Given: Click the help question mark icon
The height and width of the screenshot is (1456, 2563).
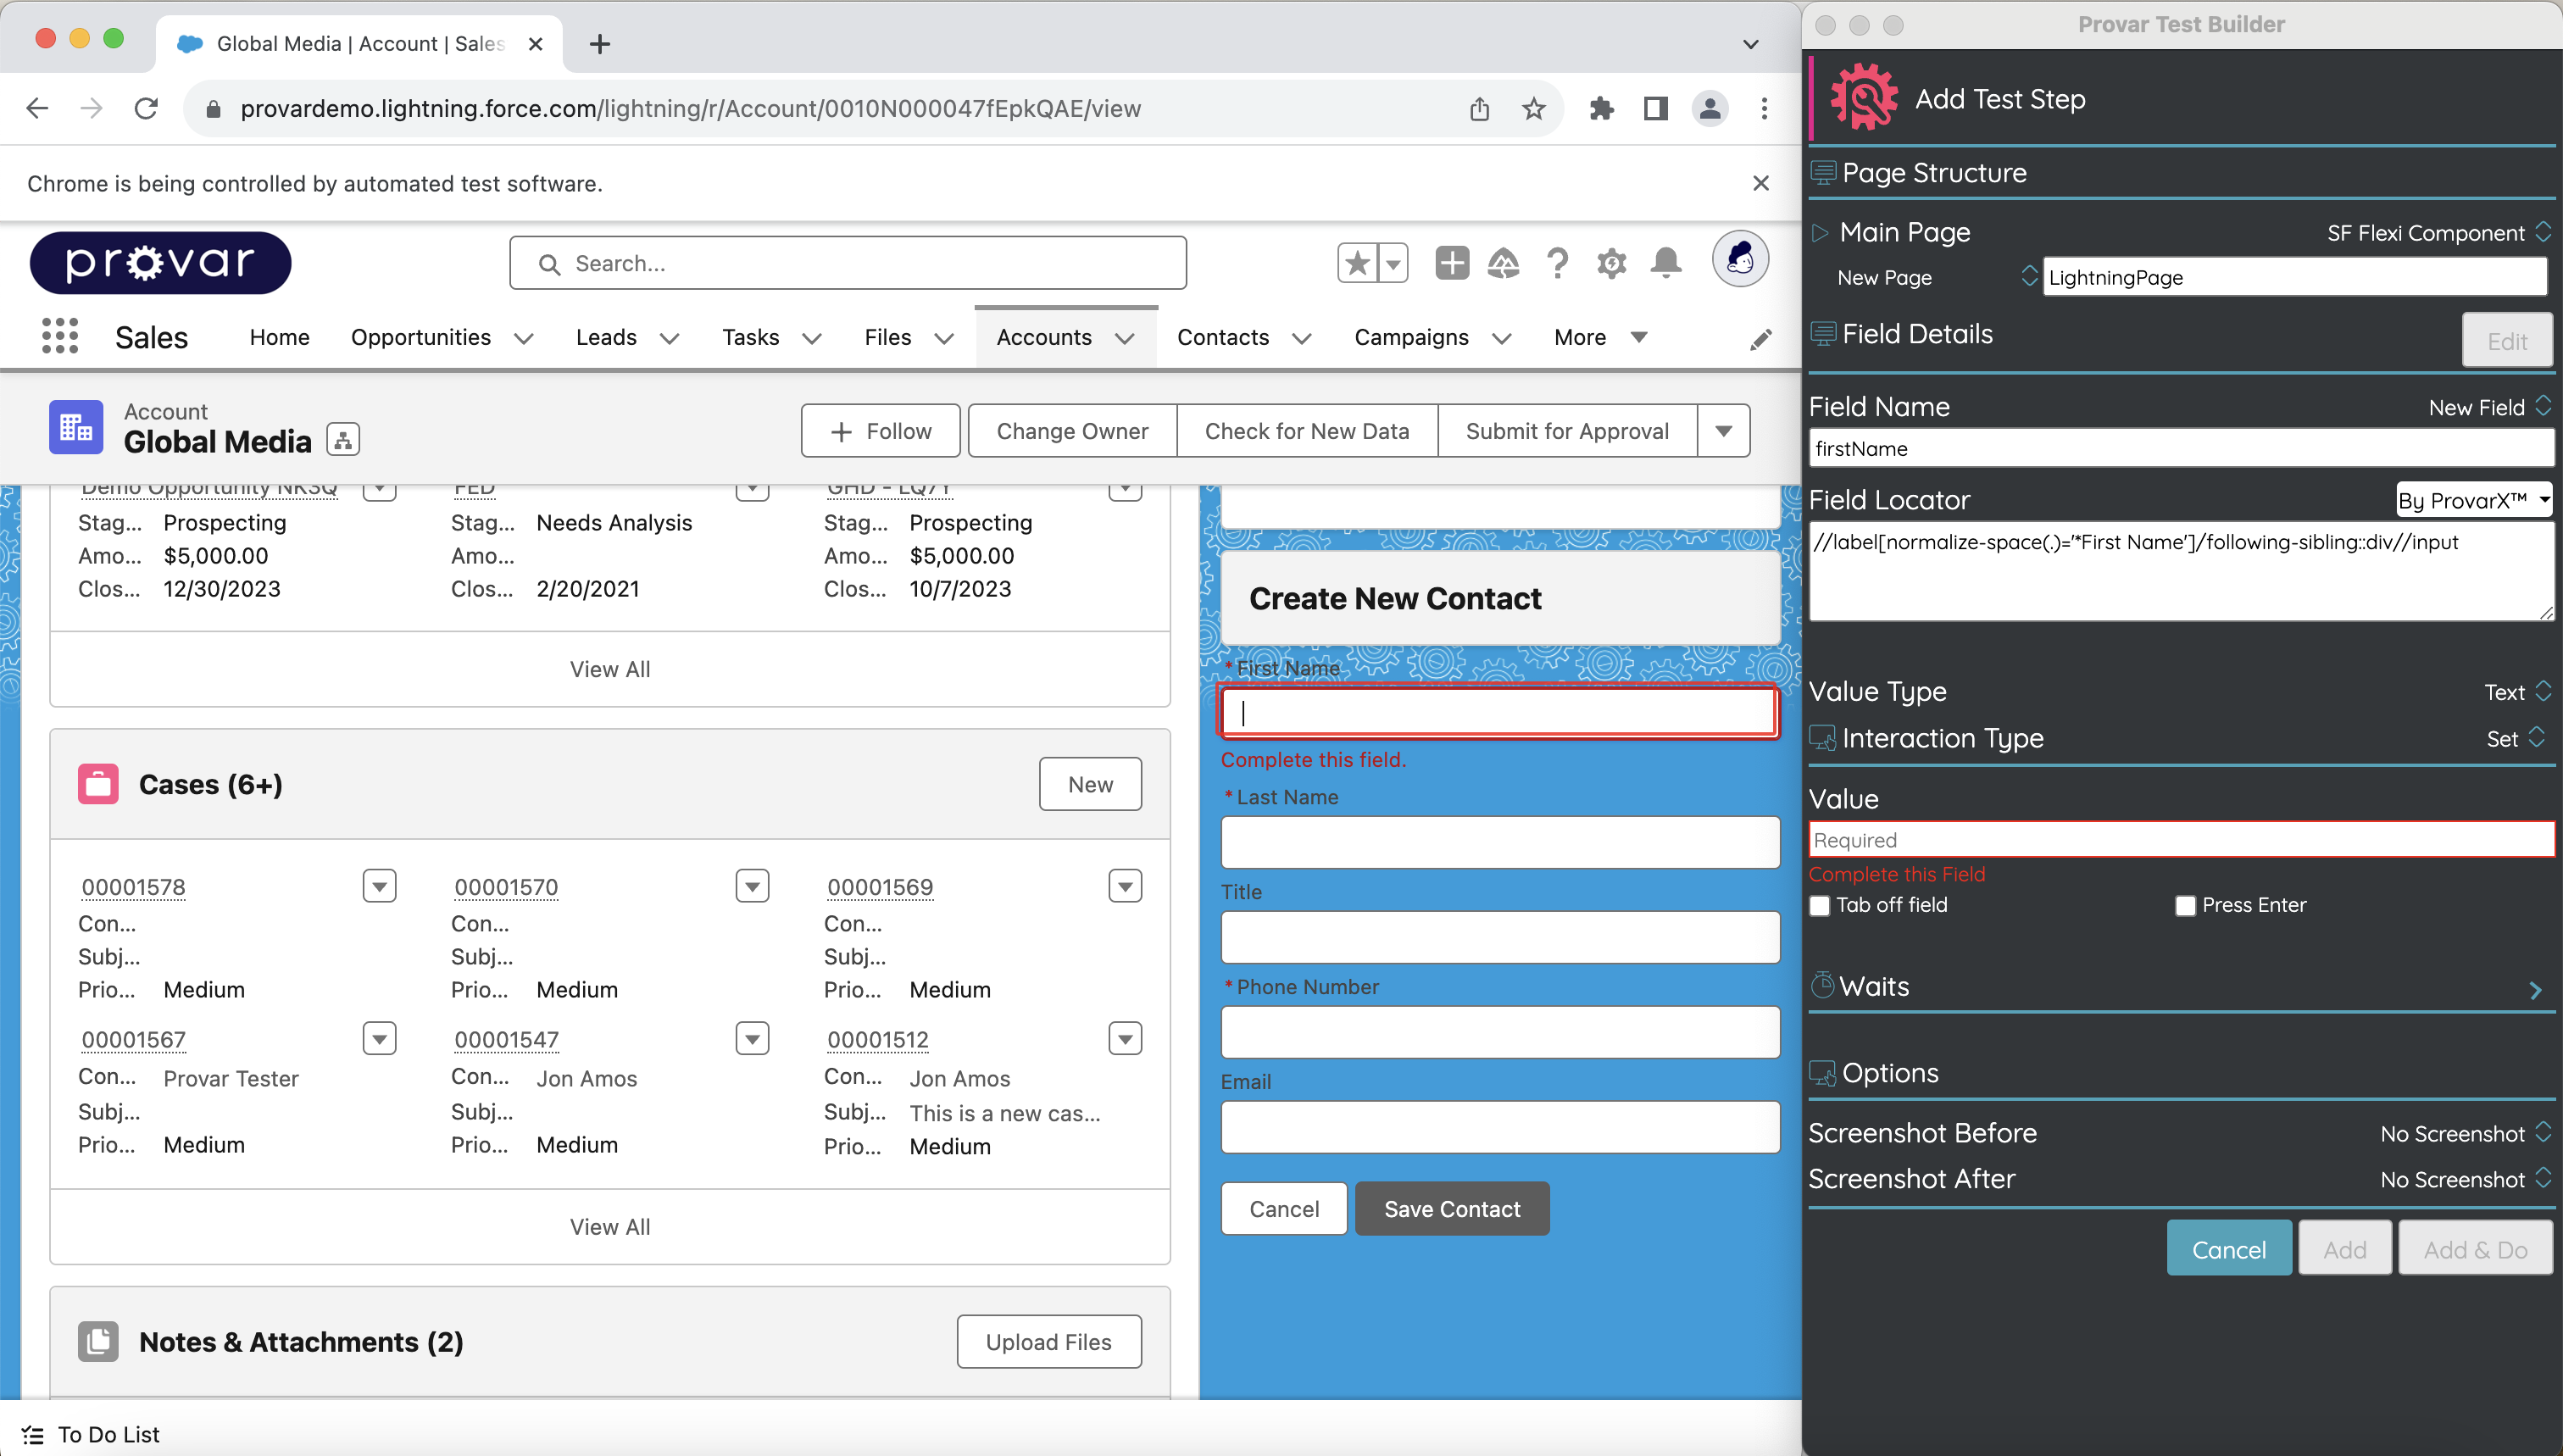Looking at the screenshot, I should (x=1557, y=262).
